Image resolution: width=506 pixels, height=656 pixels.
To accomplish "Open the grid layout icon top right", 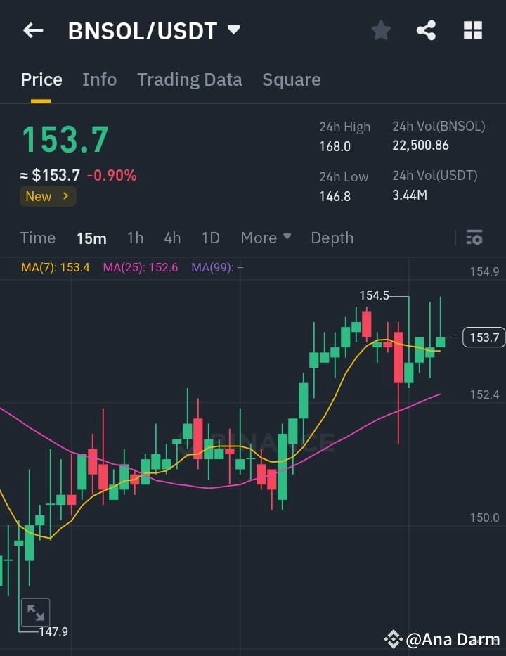I will 472,30.
